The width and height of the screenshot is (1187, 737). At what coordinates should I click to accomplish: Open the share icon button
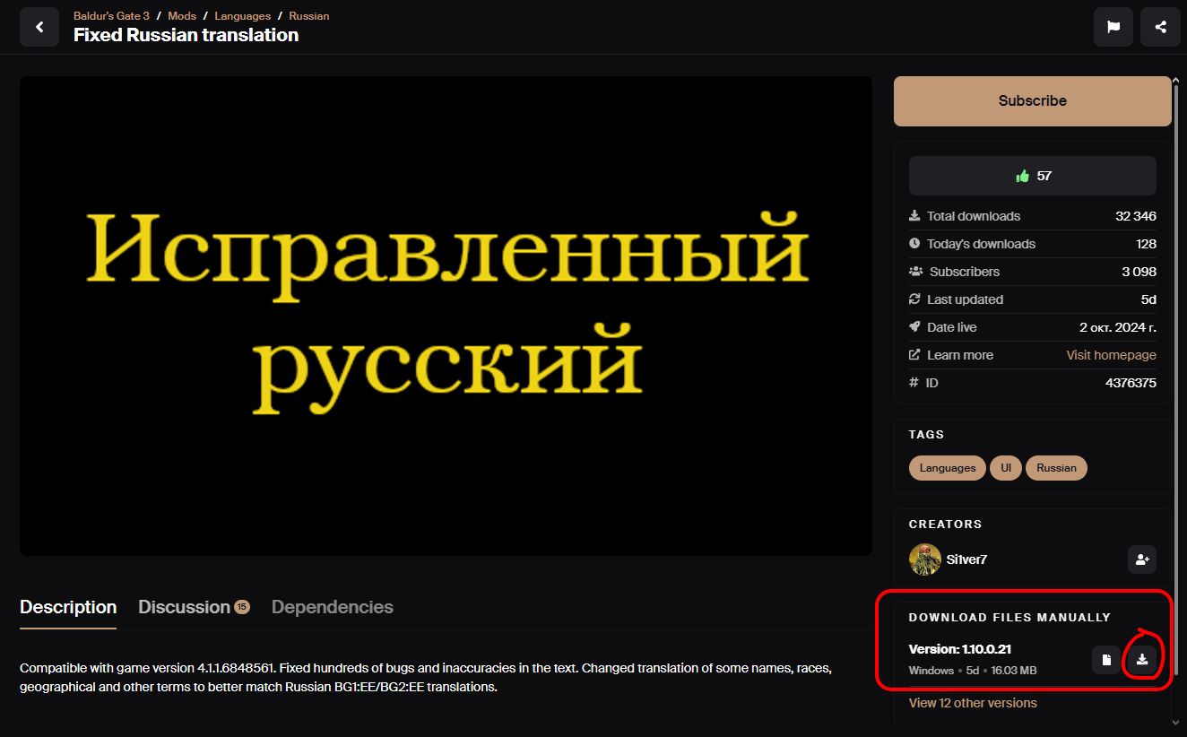coord(1161,27)
